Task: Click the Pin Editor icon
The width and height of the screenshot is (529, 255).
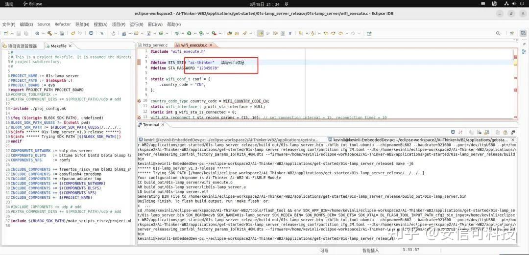Action: [369, 33]
